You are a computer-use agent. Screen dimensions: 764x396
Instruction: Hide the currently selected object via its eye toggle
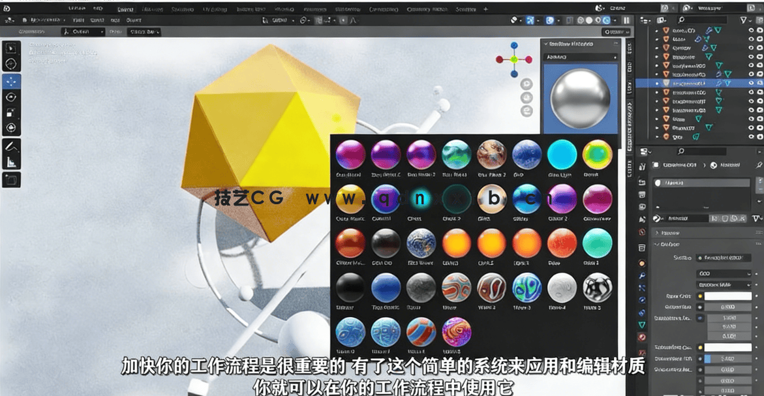click(752, 82)
